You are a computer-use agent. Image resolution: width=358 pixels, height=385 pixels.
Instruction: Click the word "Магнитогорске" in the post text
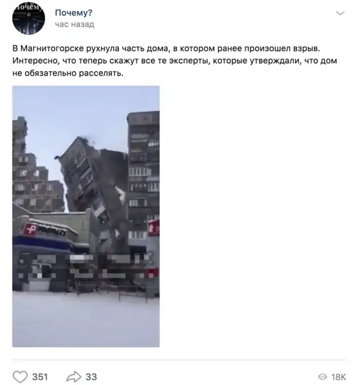[x=52, y=49]
